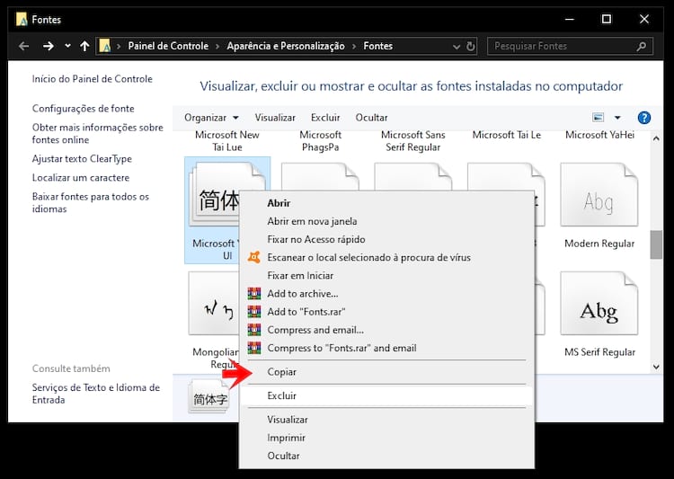Open Serviços de Texto e Idioma de Entrada
The height and width of the screenshot is (479, 674).
coord(96,394)
